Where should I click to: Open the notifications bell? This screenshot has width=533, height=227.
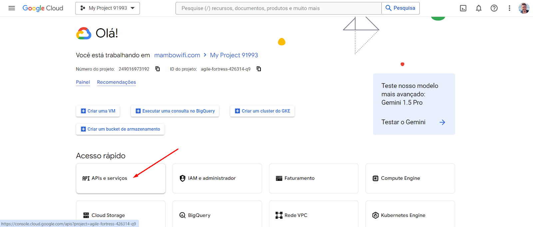479,8
